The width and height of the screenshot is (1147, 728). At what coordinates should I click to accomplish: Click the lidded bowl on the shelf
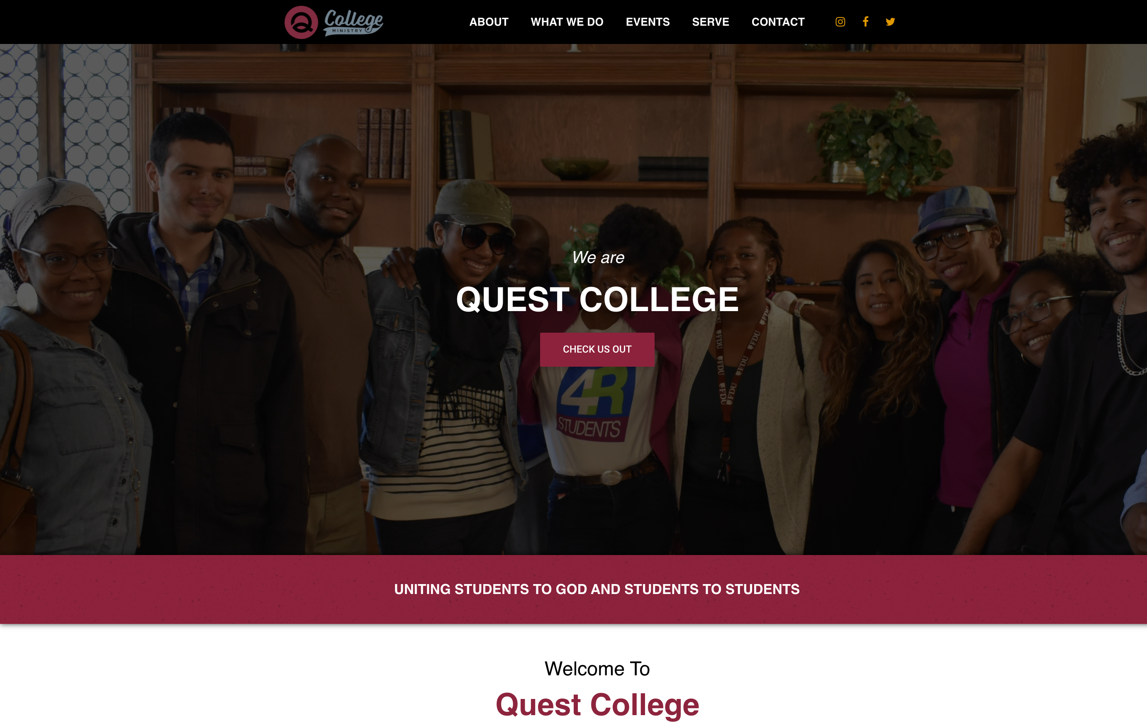[575, 168]
